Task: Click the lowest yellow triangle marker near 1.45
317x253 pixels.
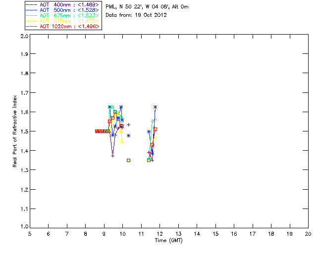Action: click(x=122, y=141)
